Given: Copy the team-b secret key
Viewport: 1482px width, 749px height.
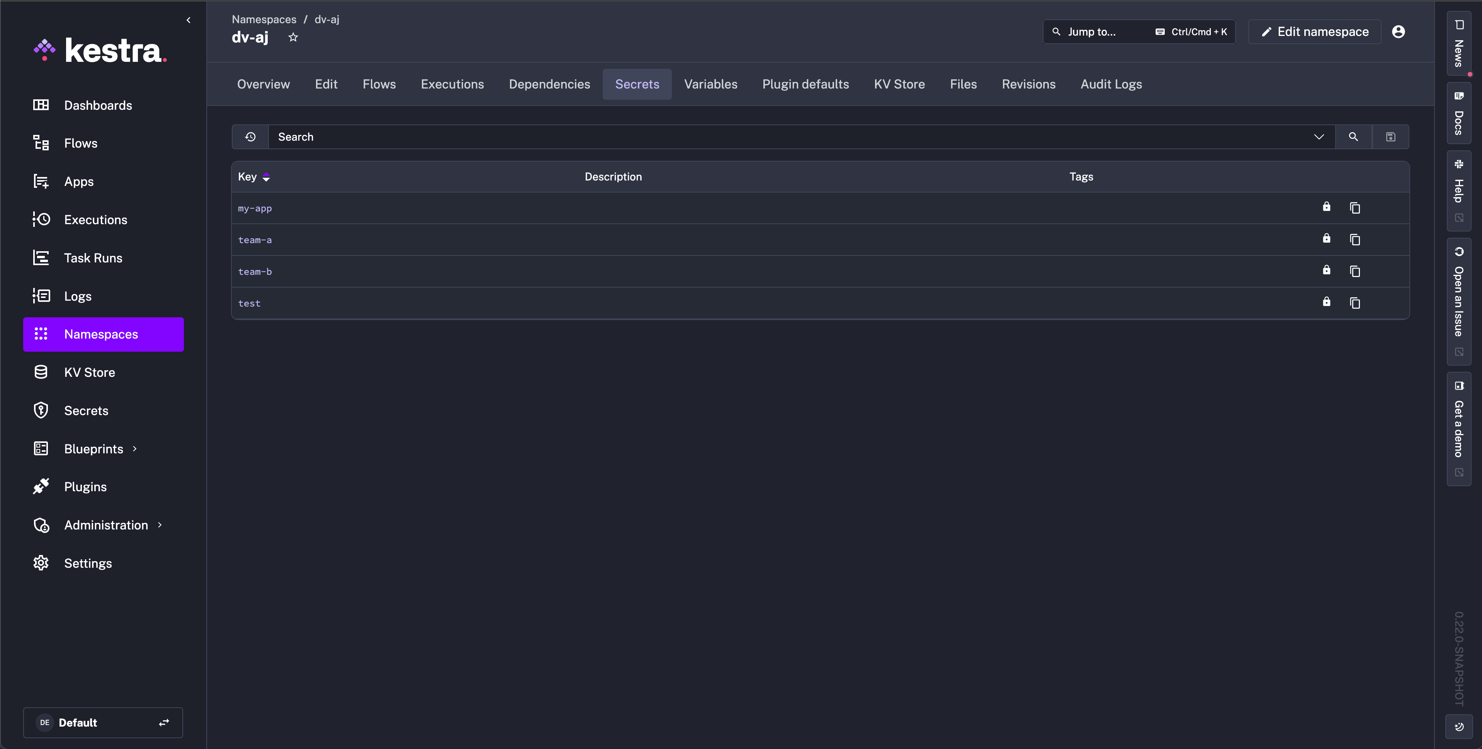Looking at the screenshot, I should point(1355,271).
